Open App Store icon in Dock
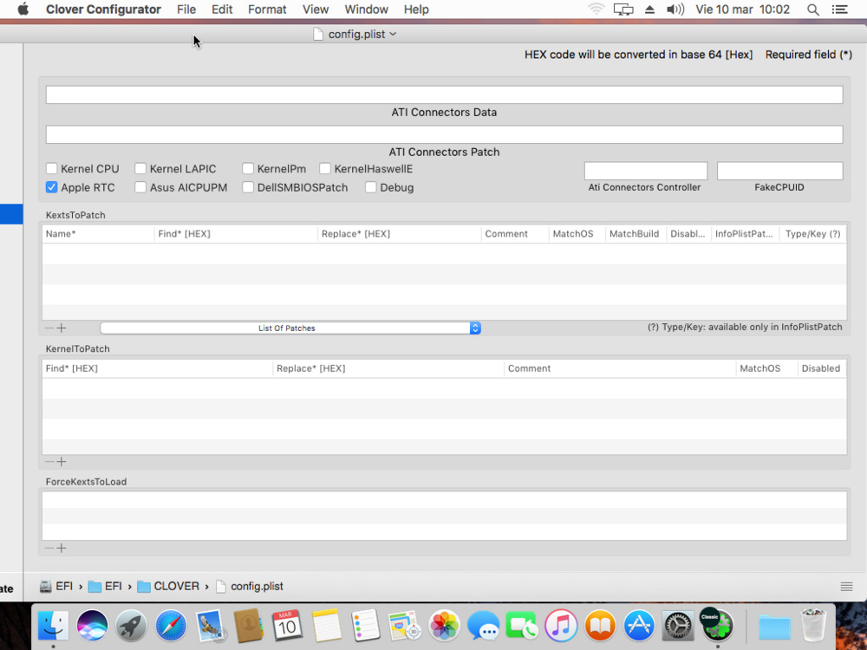 click(x=639, y=626)
